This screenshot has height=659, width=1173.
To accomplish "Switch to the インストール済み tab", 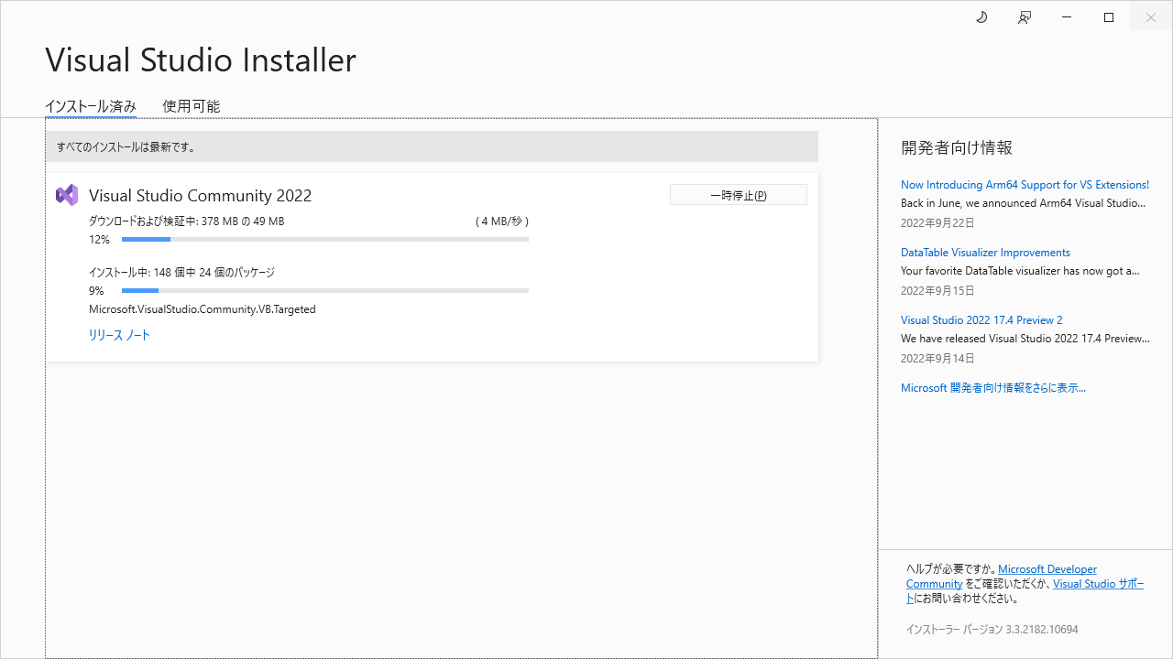I will tap(91, 106).
